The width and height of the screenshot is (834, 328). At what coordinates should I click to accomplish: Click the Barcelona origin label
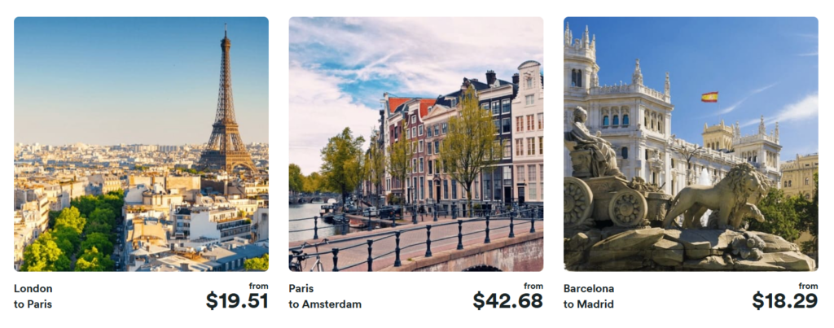(589, 289)
